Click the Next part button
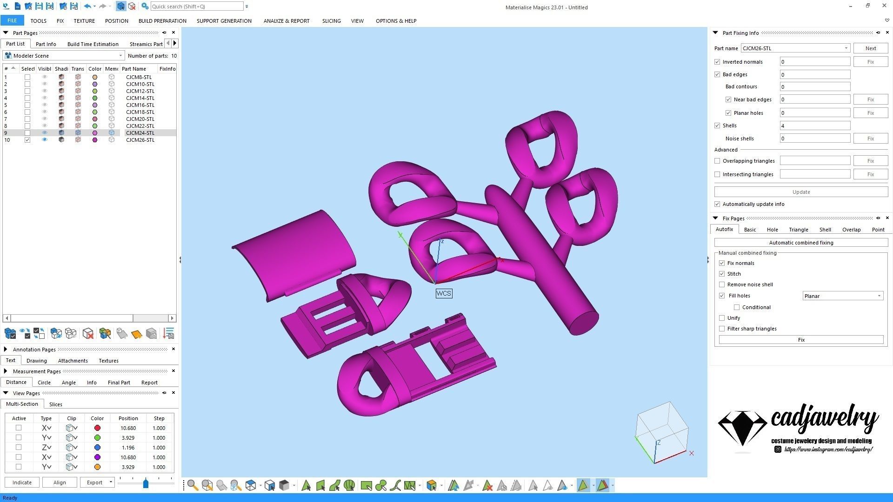893x502 pixels. pos(870,48)
